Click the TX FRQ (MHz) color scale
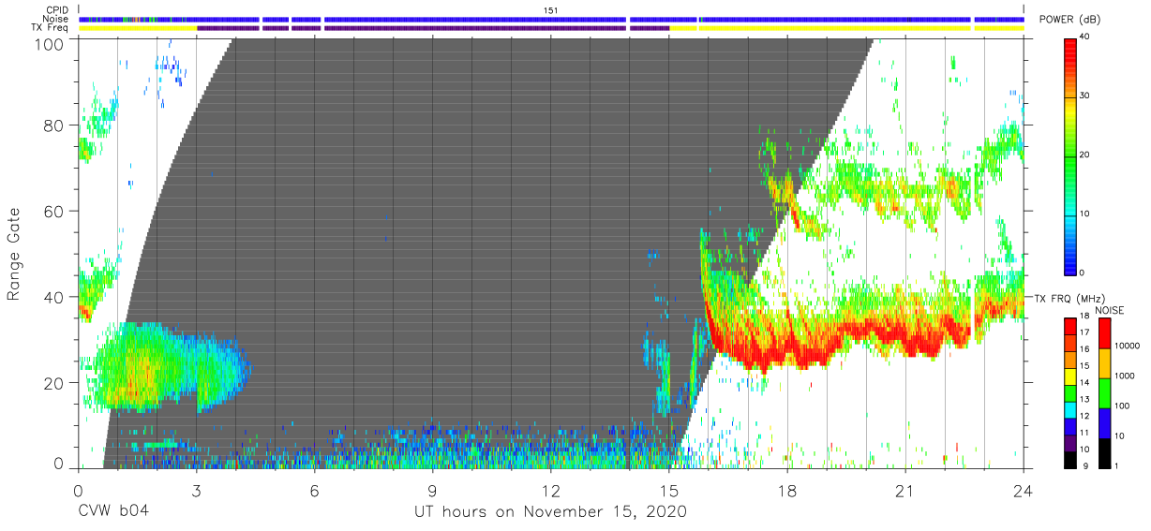The image size is (1151, 531). click(x=1069, y=392)
